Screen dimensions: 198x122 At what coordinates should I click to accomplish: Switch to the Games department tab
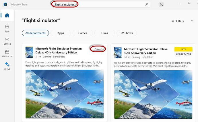tap(83, 33)
